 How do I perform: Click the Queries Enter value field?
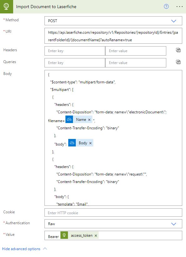(136, 63)
